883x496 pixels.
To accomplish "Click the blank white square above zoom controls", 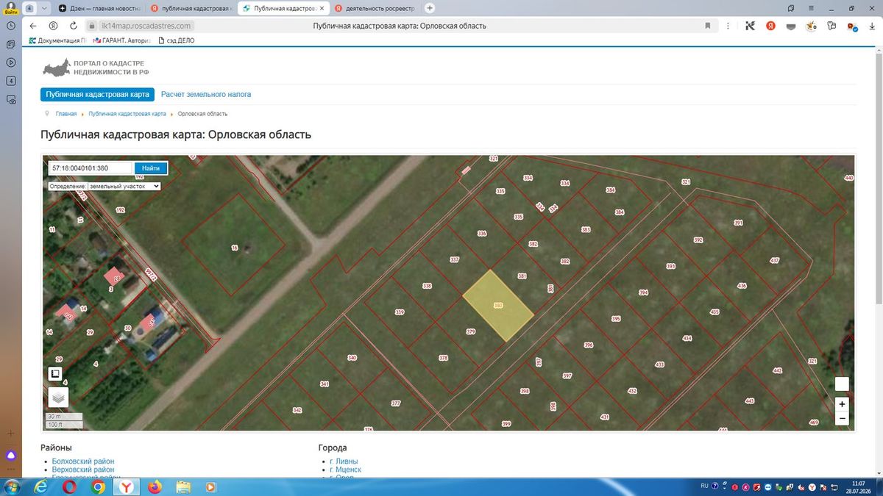I will click(x=842, y=384).
